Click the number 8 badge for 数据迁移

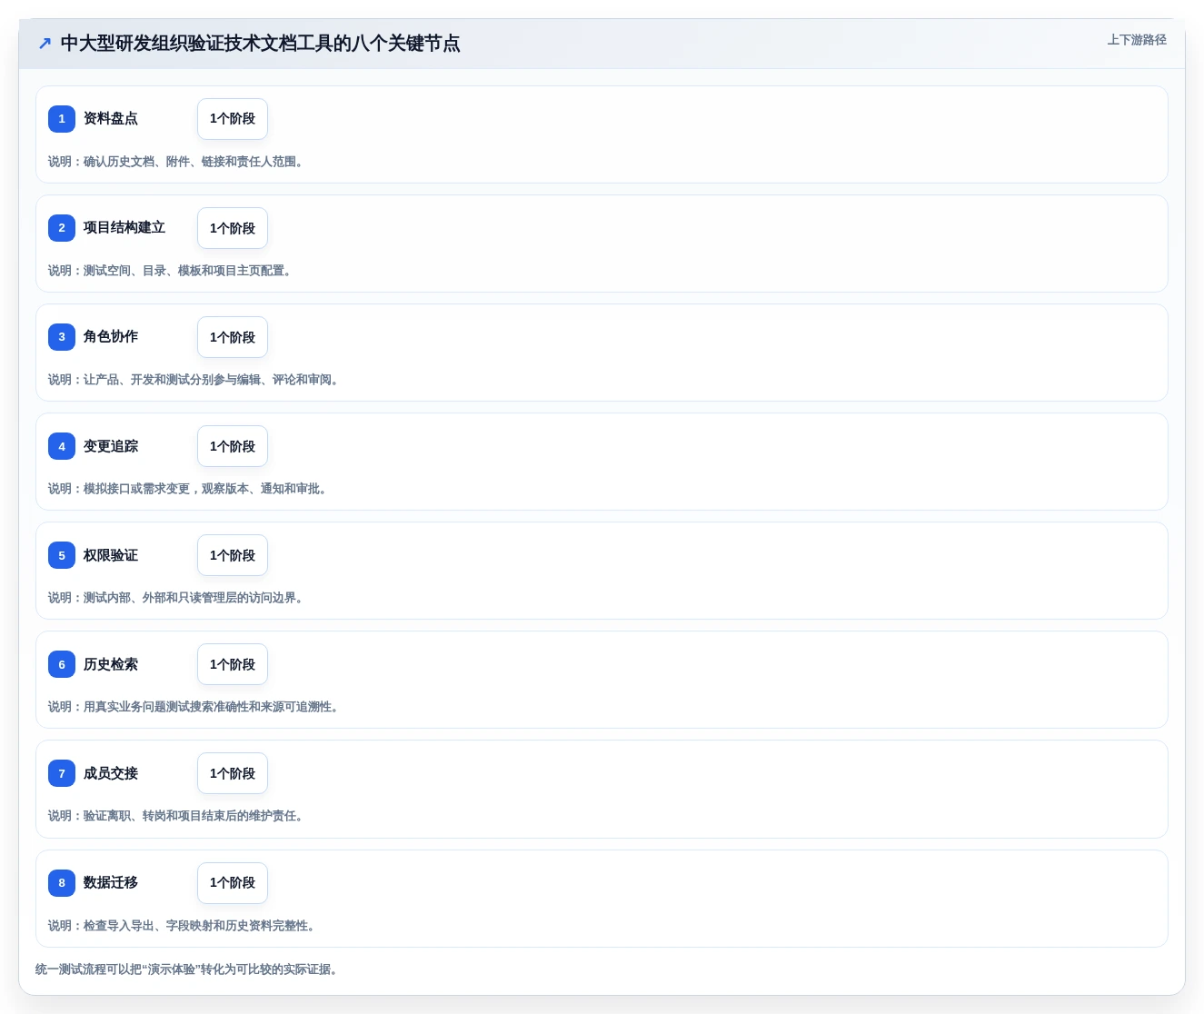coord(62,882)
